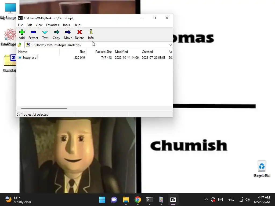The image size is (275, 206).
Task: Open File Explorer from the taskbar
Action: click(126, 200)
